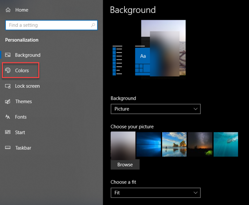Click the Taskbar icon in sidebar
Image resolution: width=249 pixels, height=205 pixels.
tap(8, 147)
